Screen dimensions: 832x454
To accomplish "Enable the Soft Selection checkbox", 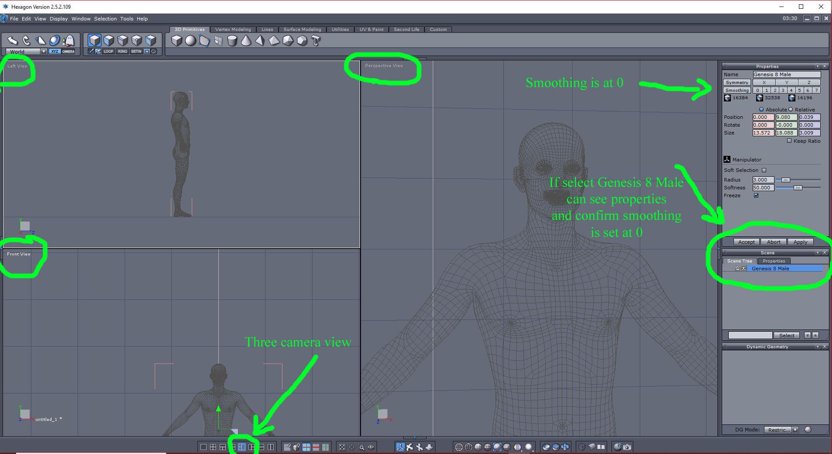I will click(x=764, y=170).
